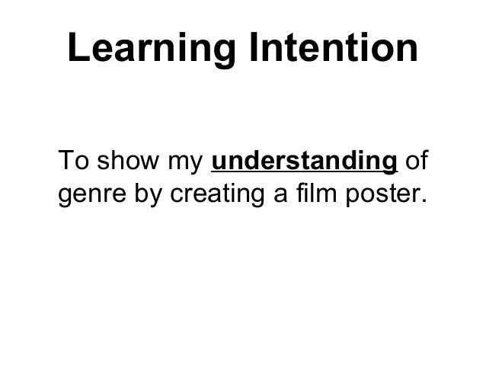Click the word "of" ending the first line
The height and width of the screenshot is (365, 486).
click(415, 162)
